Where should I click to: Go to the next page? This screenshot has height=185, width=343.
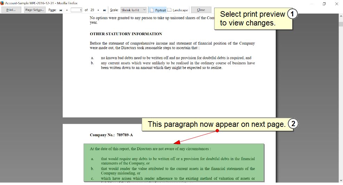point(98,10)
